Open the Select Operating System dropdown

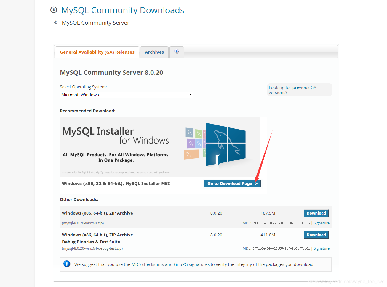[127, 95]
